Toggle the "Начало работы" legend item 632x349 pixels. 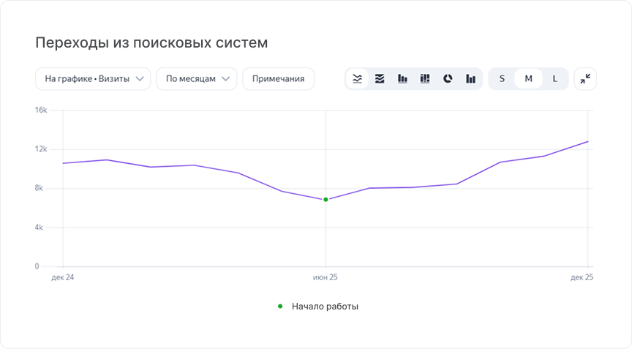click(x=325, y=307)
